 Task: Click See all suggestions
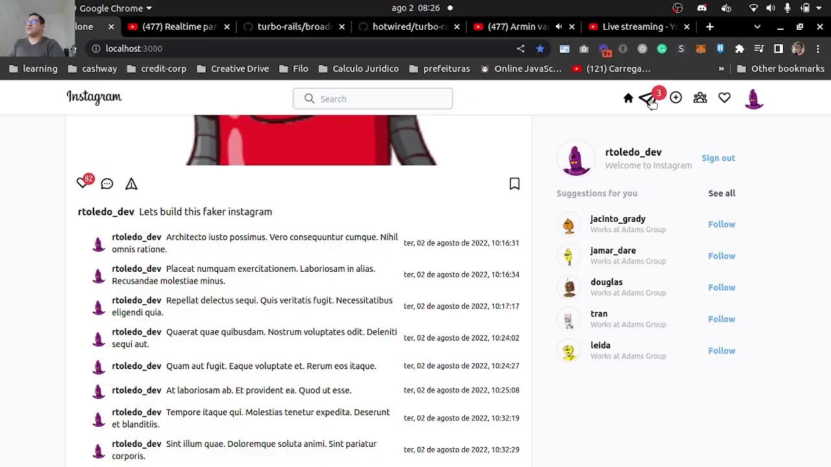pos(721,193)
